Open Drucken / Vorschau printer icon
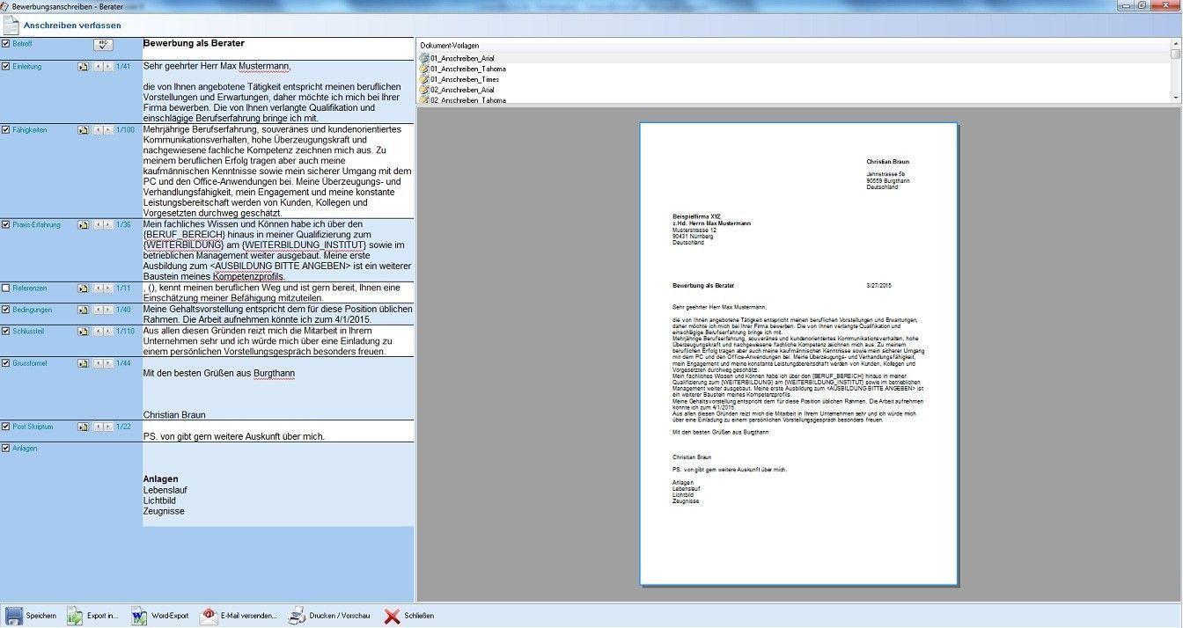The width and height of the screenshot is (1183, 628). 298,616
